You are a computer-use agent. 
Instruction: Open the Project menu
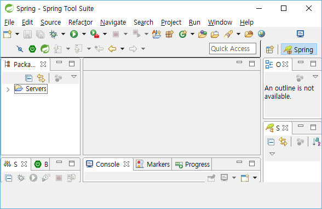[x=171, y=22]
